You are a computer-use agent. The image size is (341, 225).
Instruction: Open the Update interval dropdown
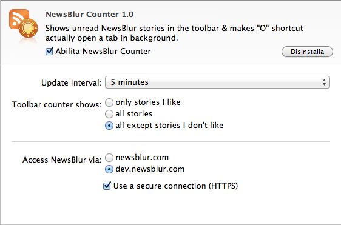coord(217,82)
